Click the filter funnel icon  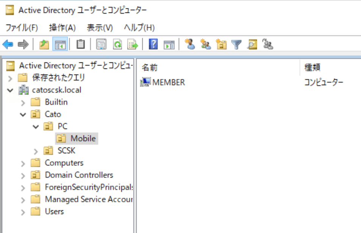(237, 45)
